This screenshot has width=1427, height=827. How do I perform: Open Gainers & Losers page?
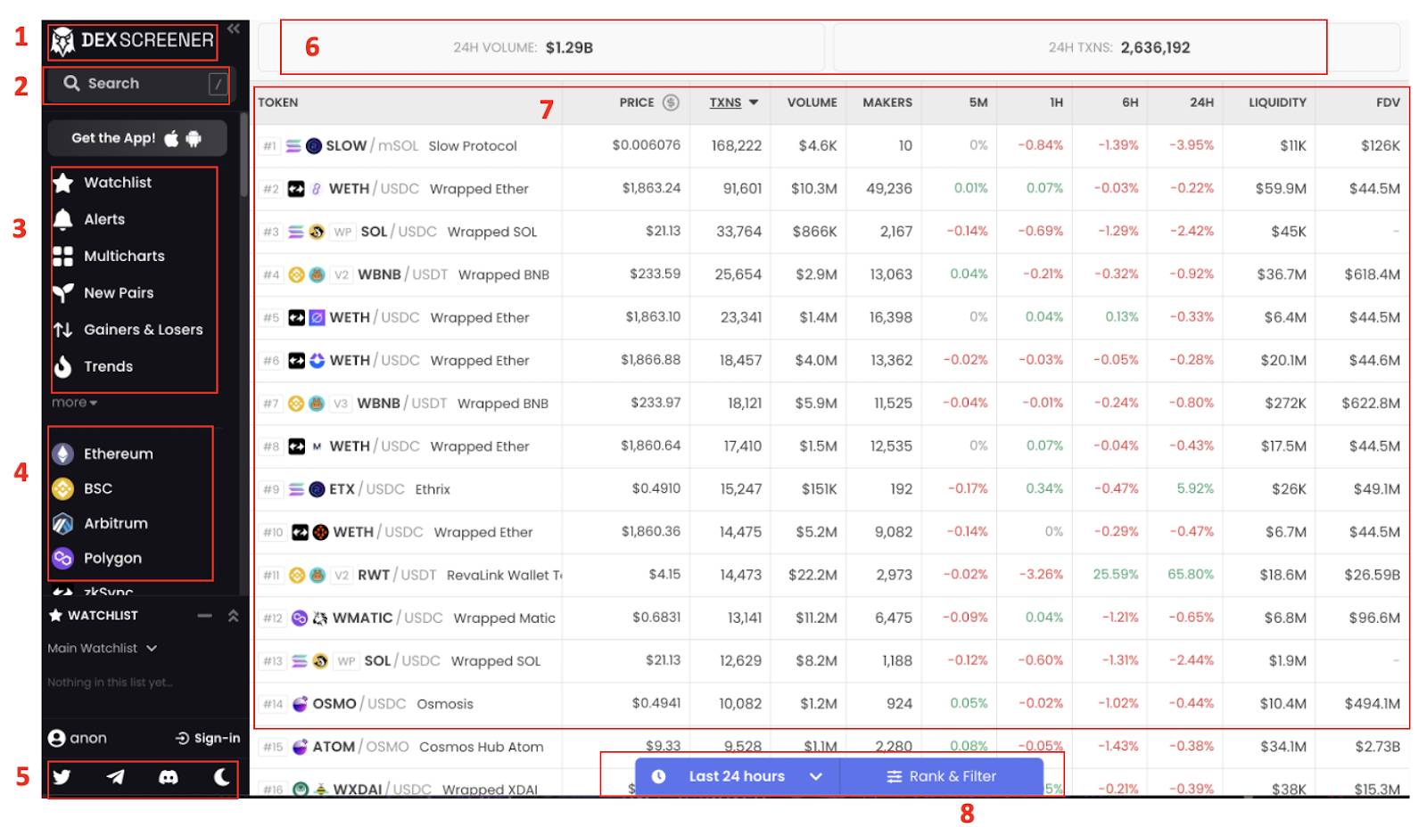coord(128,330)
